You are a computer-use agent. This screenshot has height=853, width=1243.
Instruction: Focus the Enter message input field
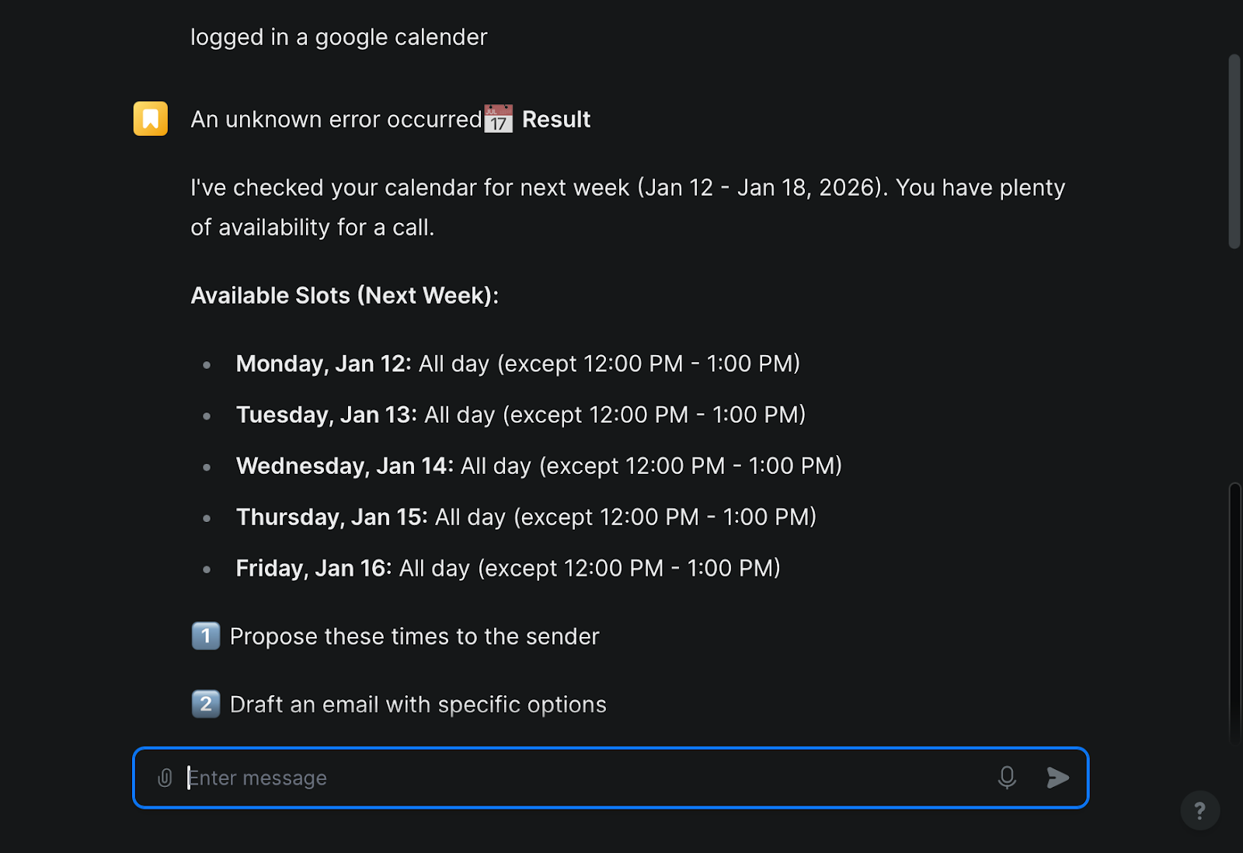tap(583, 778)
